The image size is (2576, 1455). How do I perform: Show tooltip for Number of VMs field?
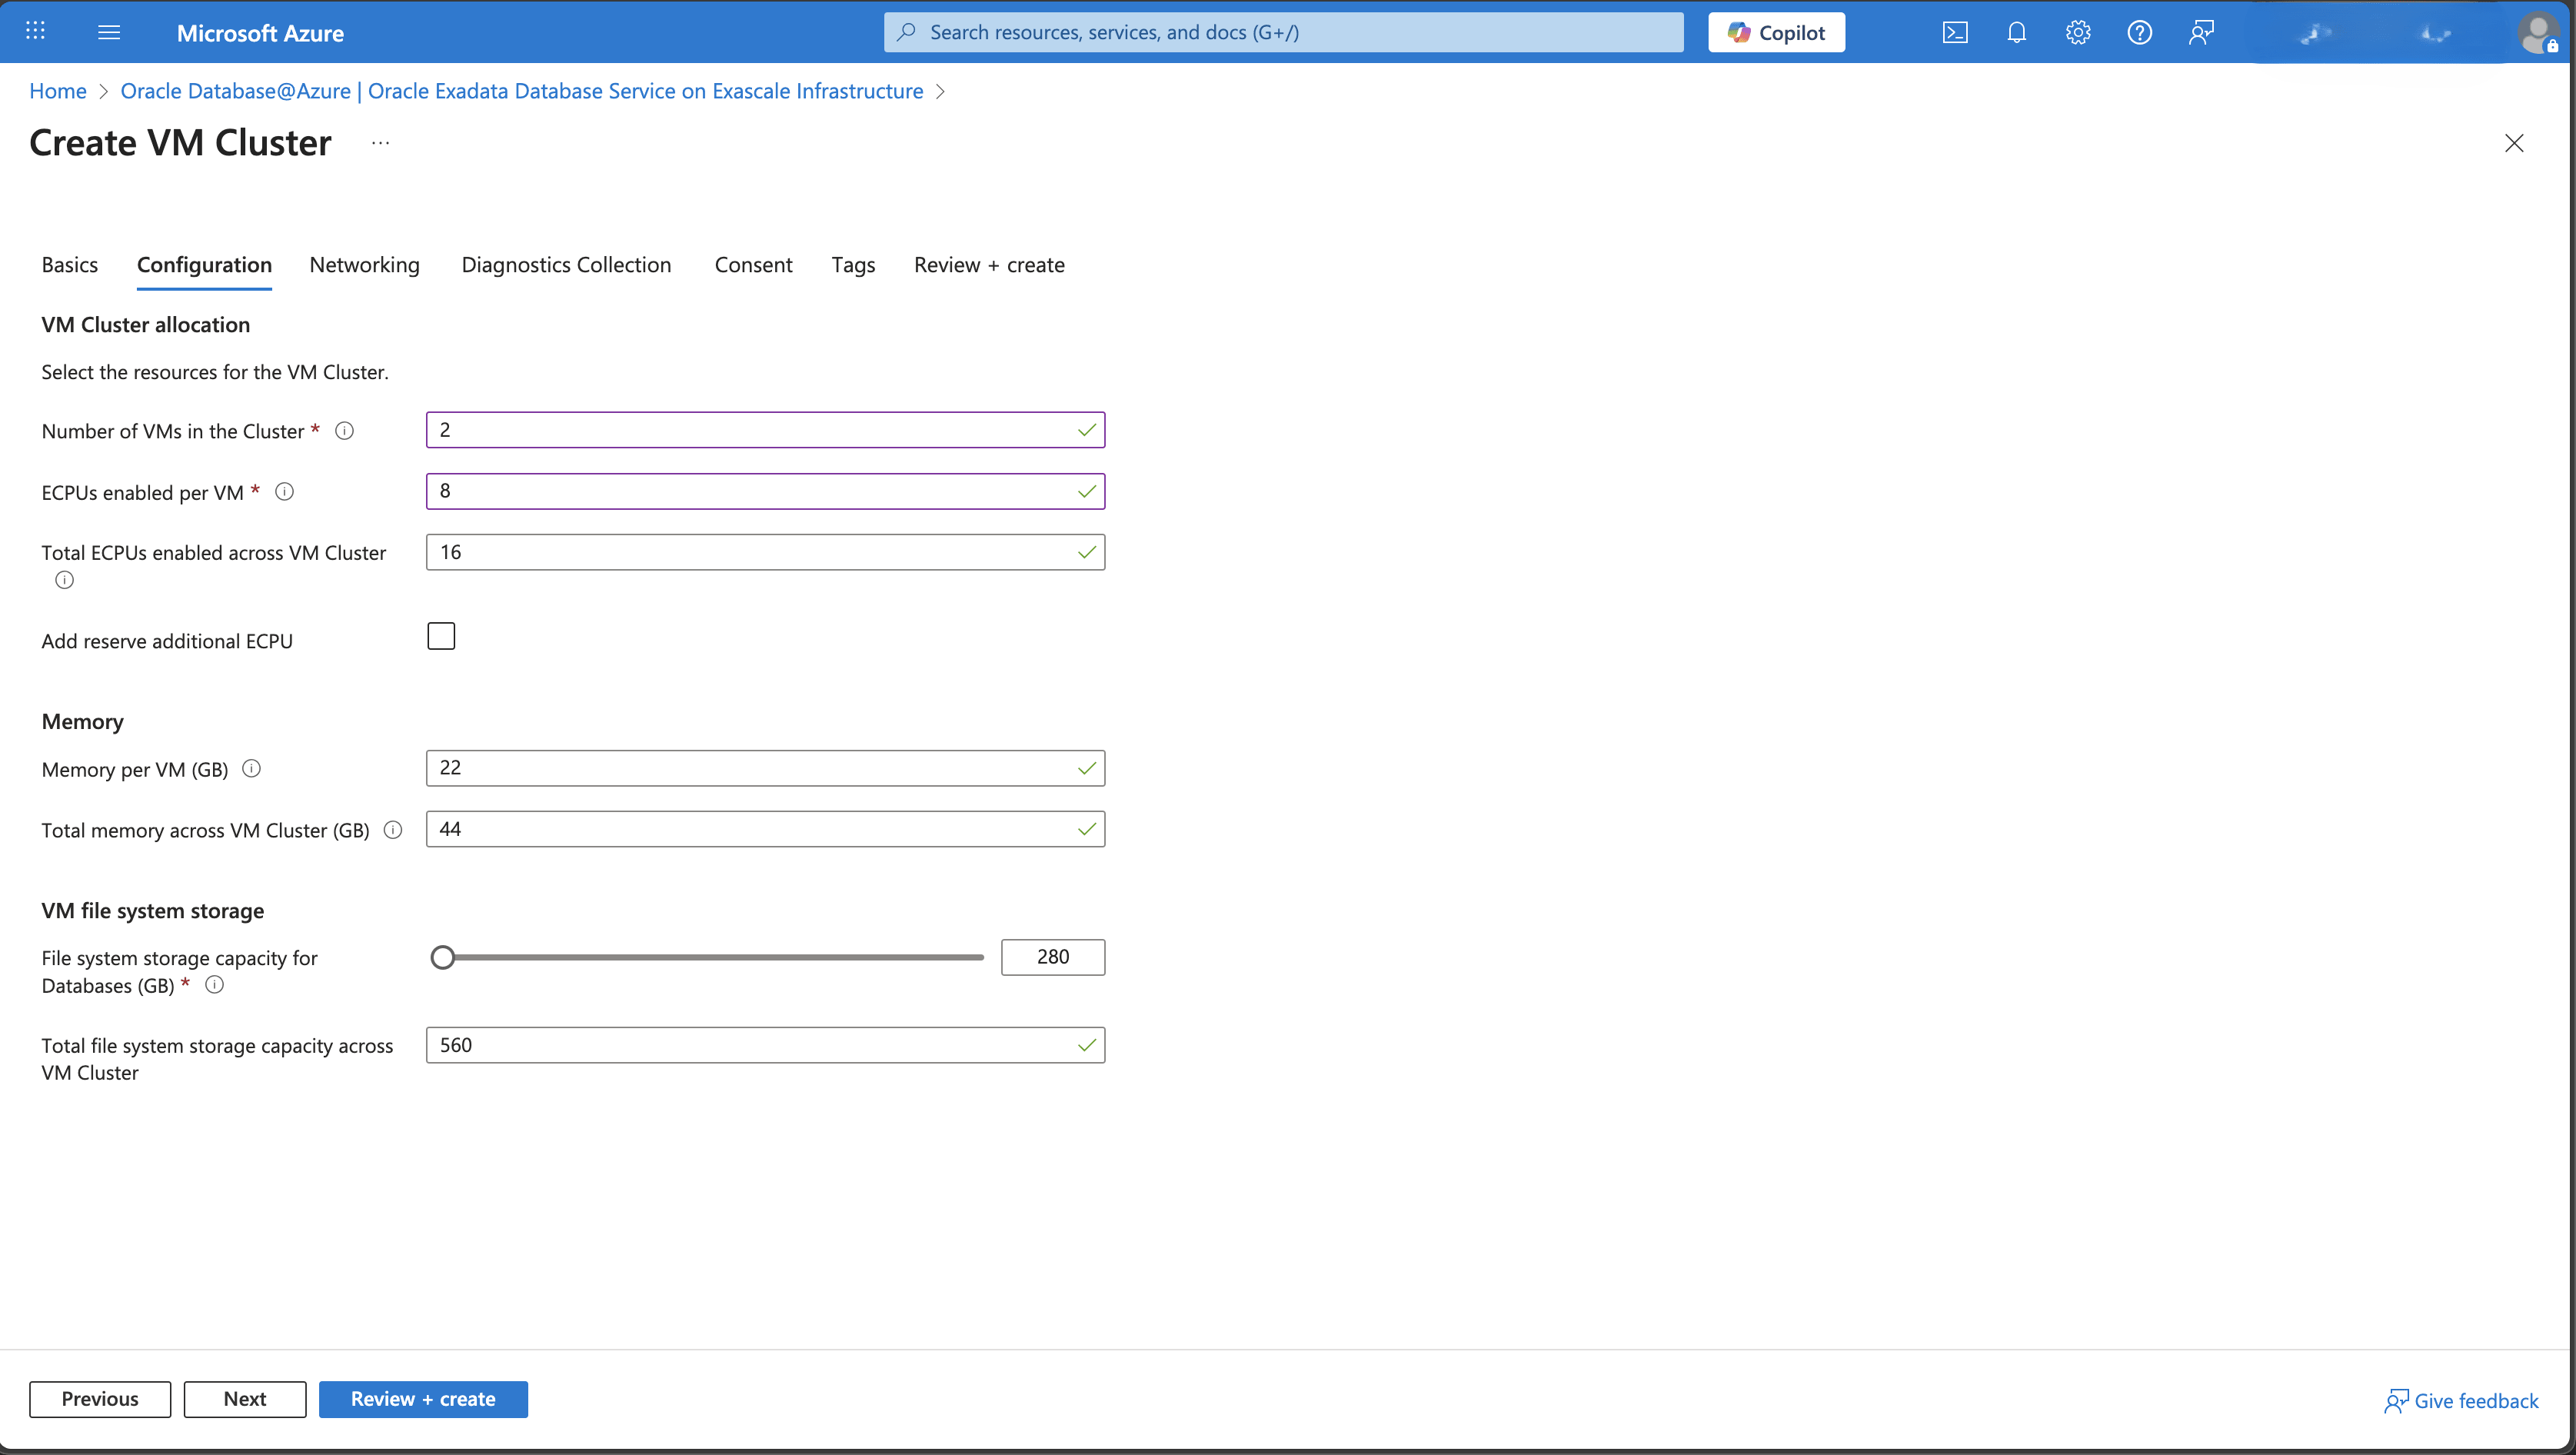pyautogui.click(x=344, y=431)
